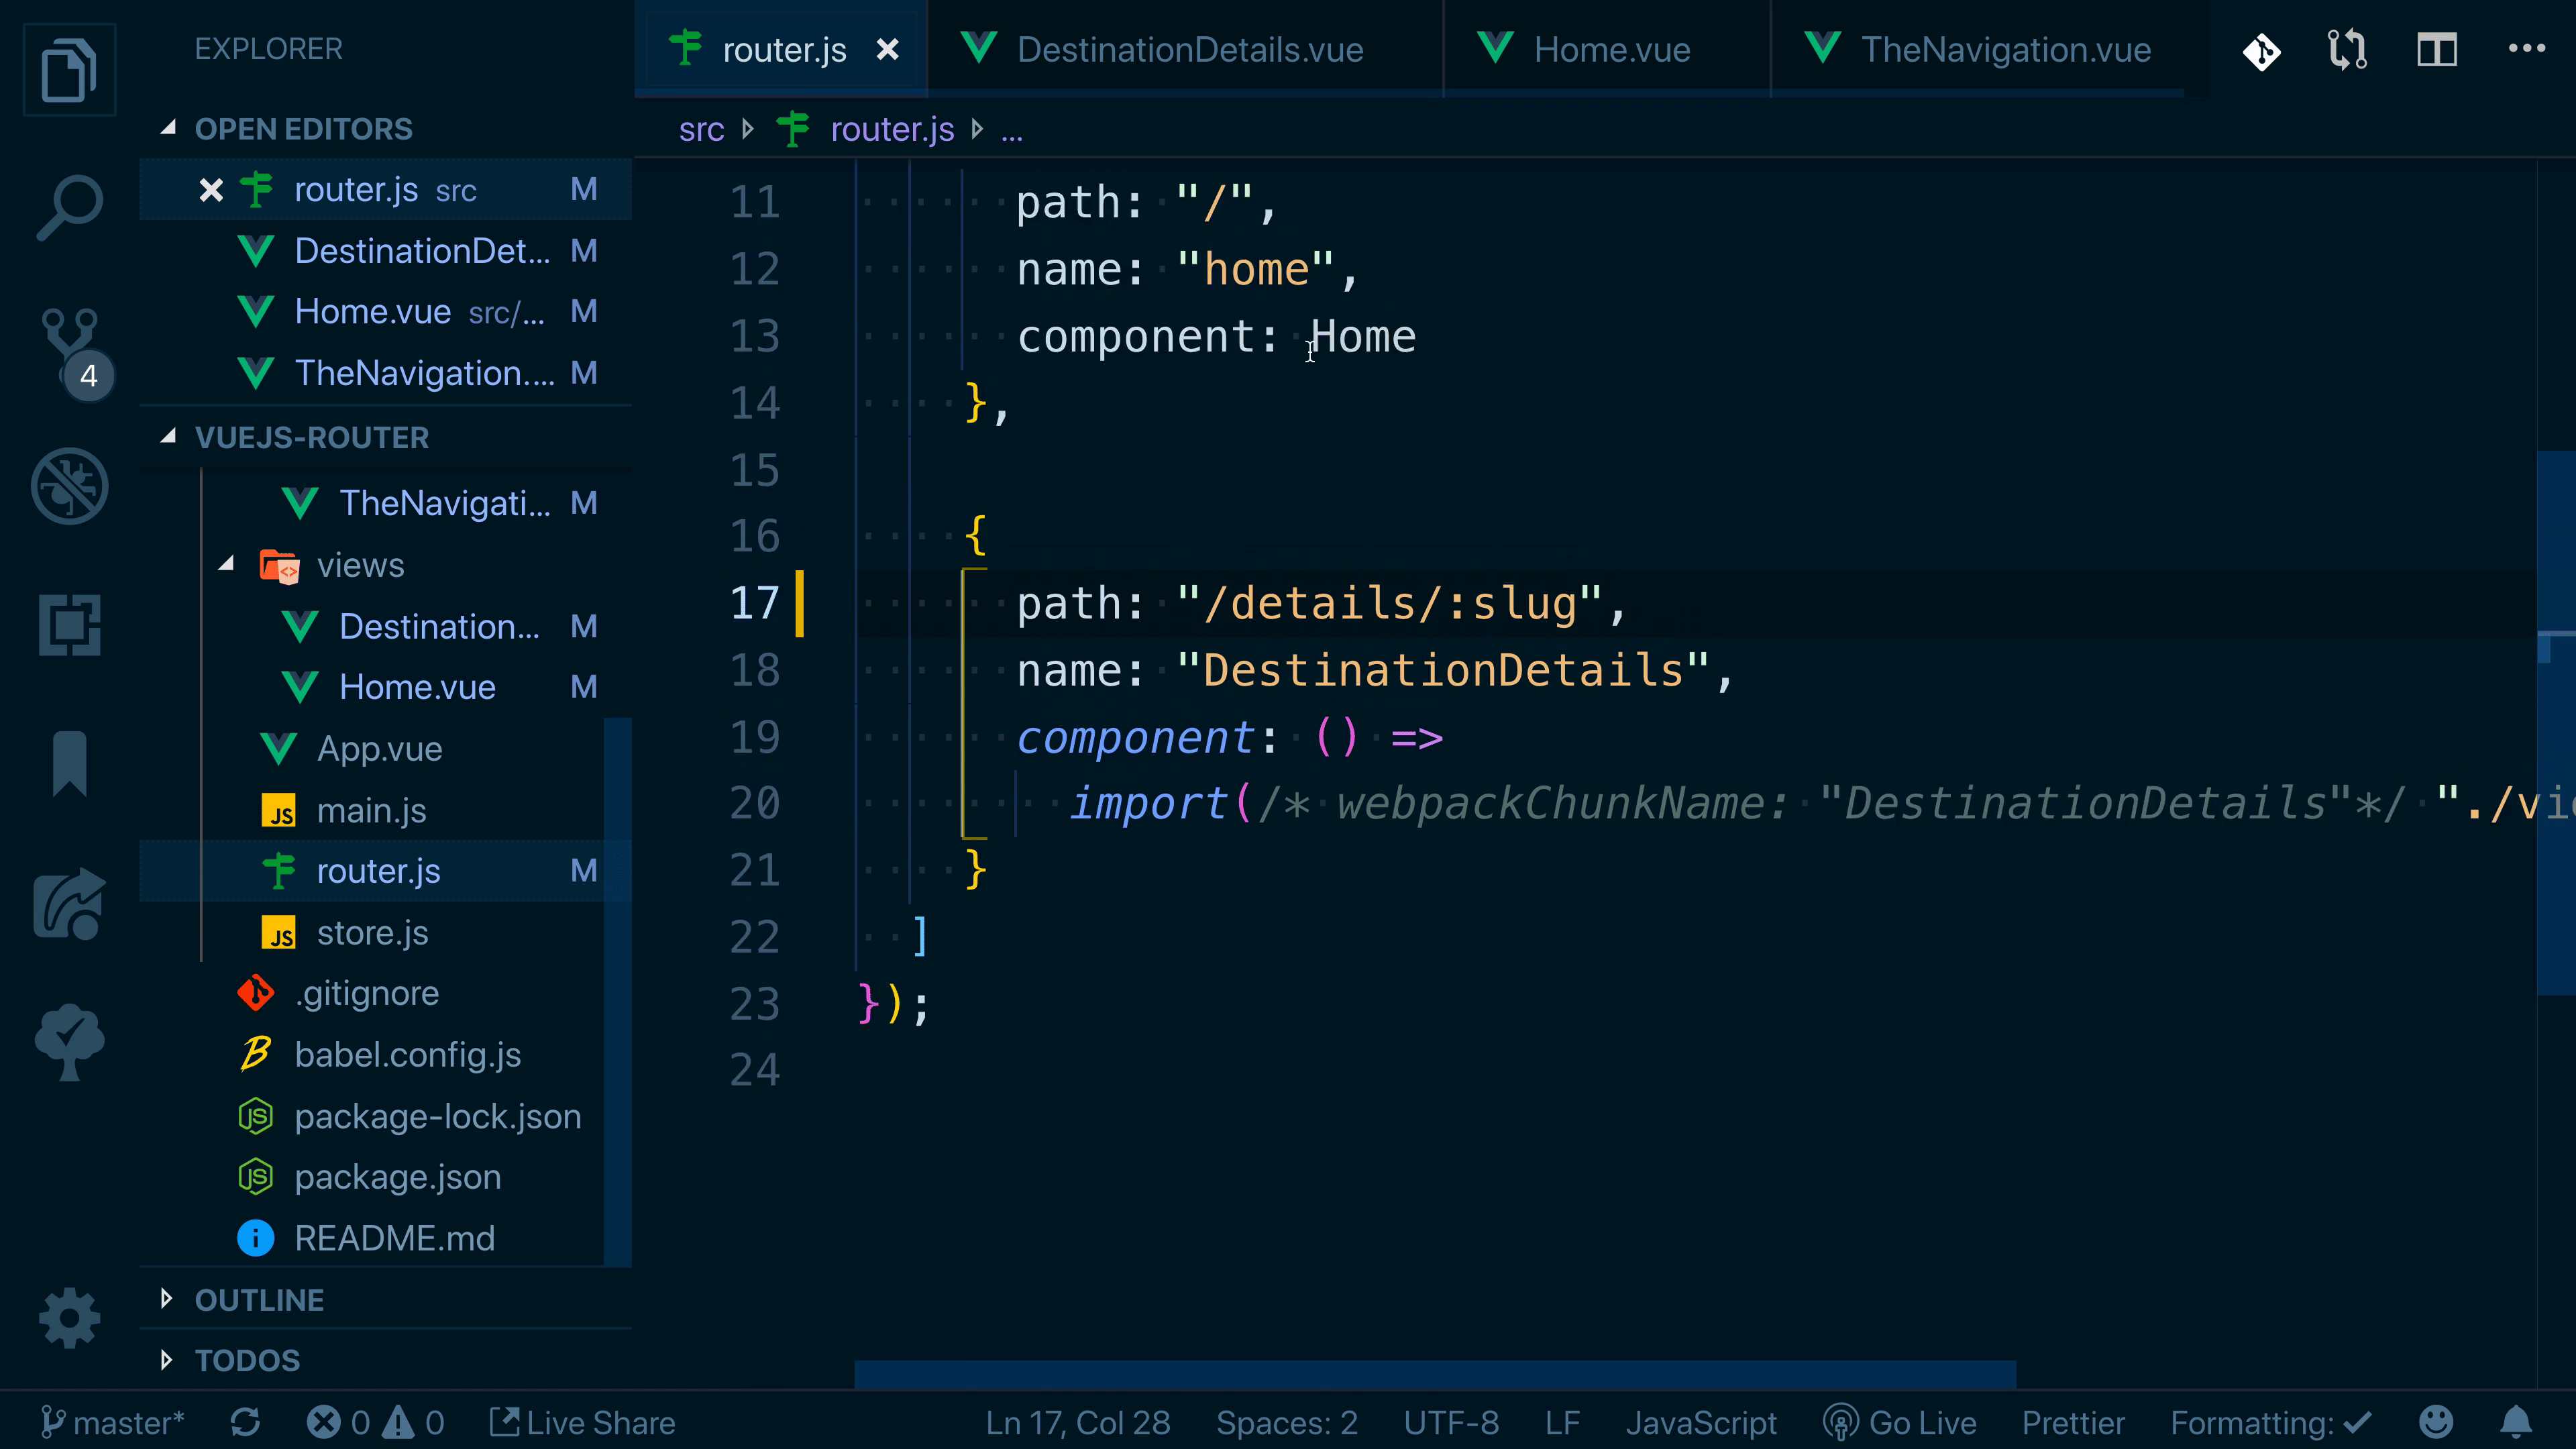The height and width of the screenshot is (1449, 2576).
Task: Start Live Share session from status bar
Action: tap(582, 1422)
